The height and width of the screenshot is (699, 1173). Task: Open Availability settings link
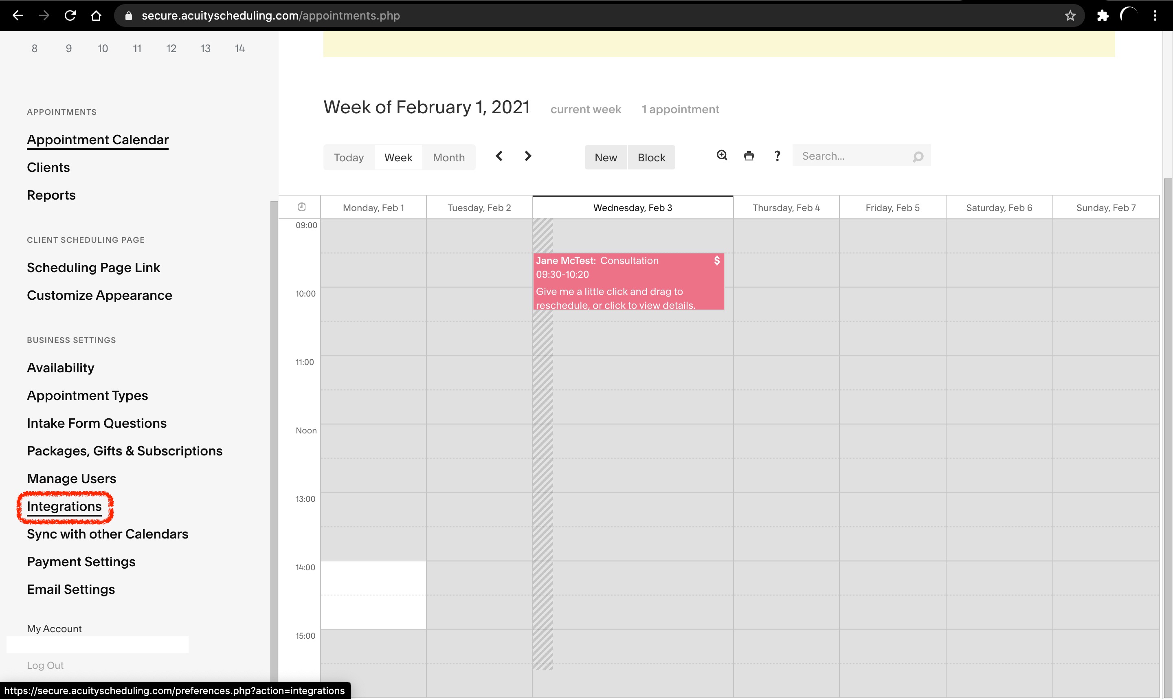pos(60,368)
